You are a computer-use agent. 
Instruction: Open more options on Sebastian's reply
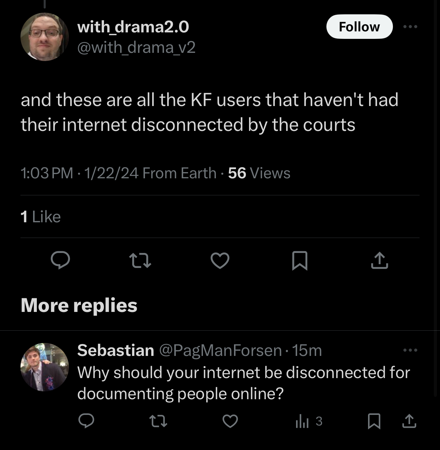click(410, 350)
